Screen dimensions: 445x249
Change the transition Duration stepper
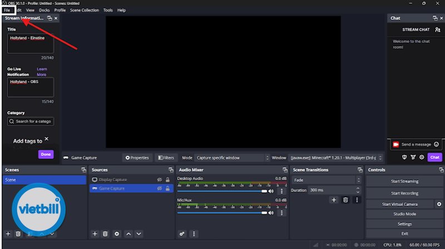point(358,190)
